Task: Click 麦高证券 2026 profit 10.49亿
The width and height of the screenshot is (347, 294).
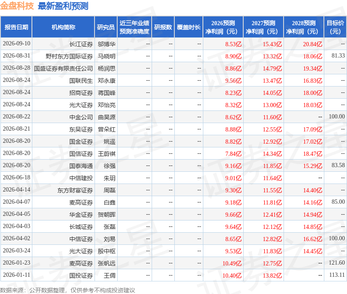Action: coord(232,263)
